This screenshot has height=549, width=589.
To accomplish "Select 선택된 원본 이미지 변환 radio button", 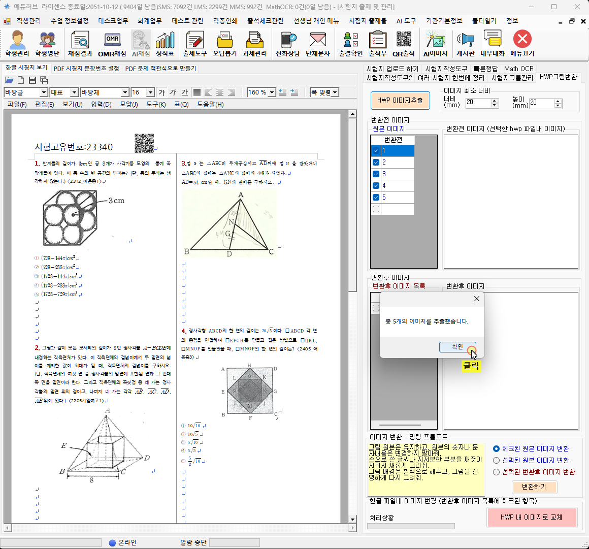I will click(x=497, y=460).
